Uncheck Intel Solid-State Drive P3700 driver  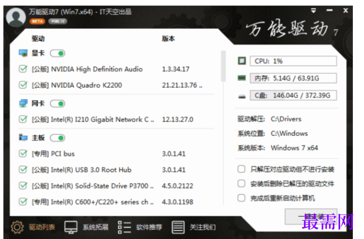pos(23,186)
